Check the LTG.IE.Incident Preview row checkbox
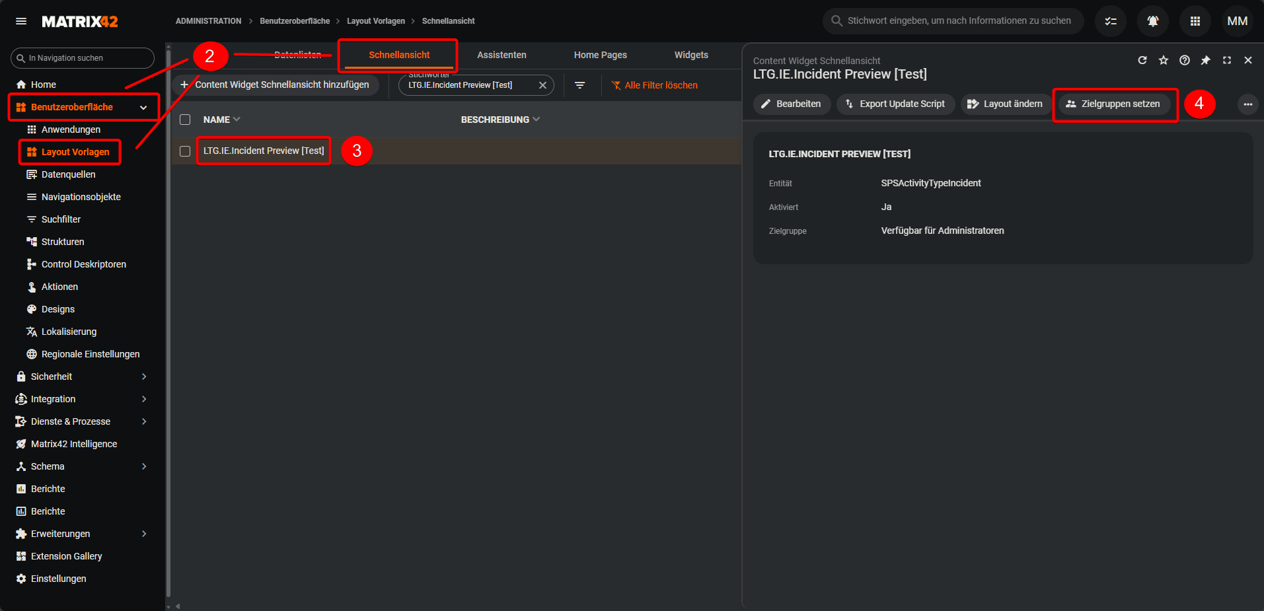The height and width of the screenshot is (611, 1264). point(185,151)
